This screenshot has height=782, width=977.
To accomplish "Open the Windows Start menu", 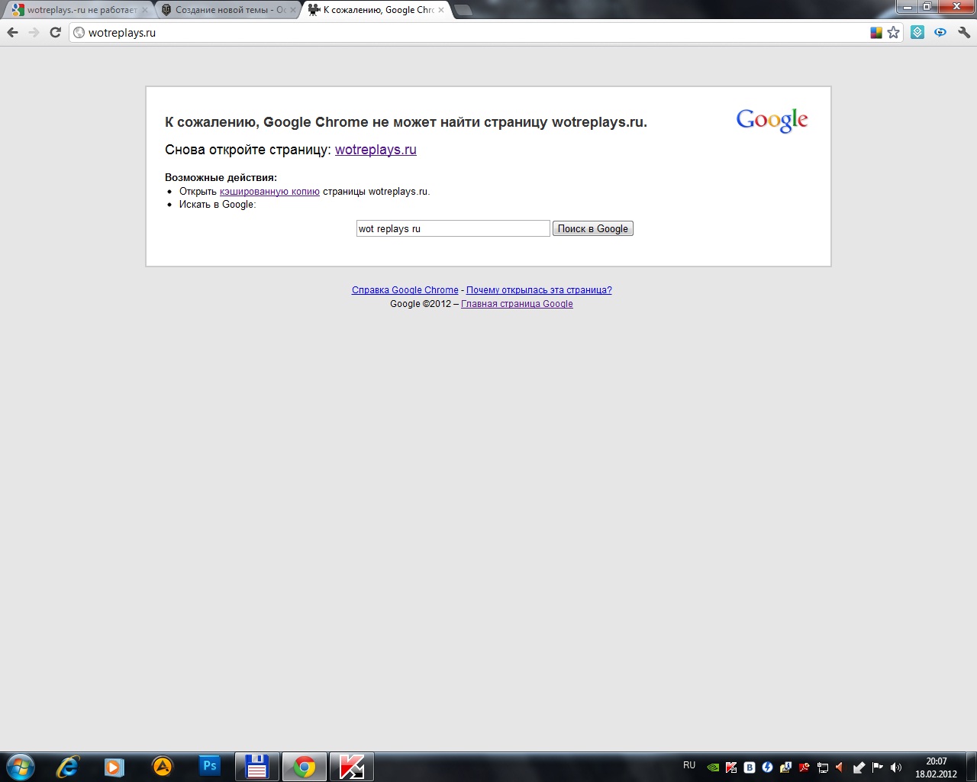I will 21,766.
